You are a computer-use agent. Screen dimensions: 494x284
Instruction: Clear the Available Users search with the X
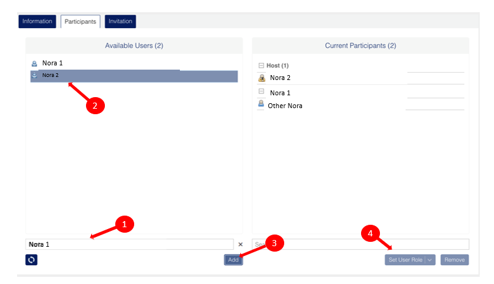[x=240, y=244]
